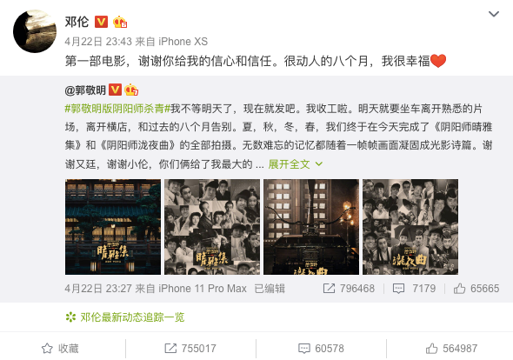The width and height of the screenshot is (513, 360).
Task: Click the crown badge next to 郭敬明
Action: [131, 90]
